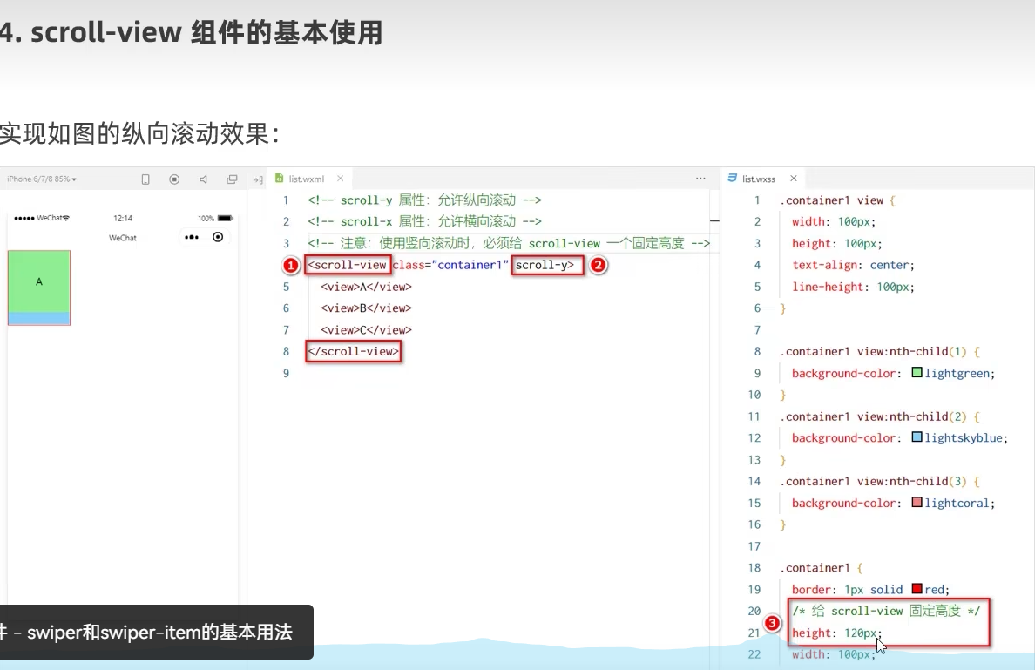Click the .container1 view:nth-child(2) selector

pyautogui.click(x=873, y=416)
